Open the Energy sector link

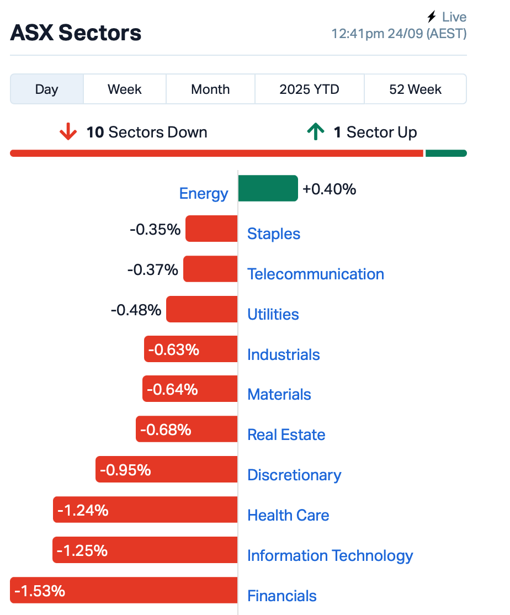[204, 193]
